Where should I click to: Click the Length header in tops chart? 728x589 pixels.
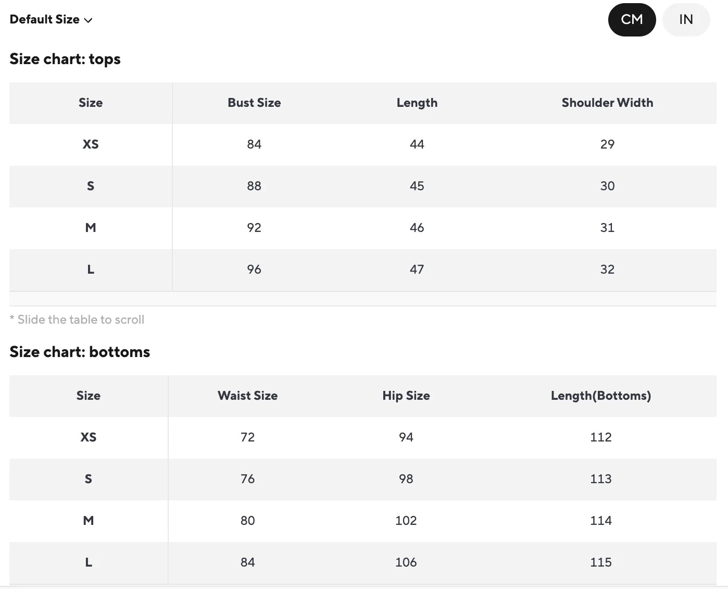coord(417,103)
